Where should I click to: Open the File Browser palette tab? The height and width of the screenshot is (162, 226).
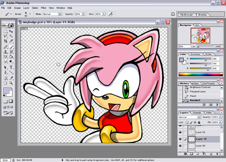(186, 15)
